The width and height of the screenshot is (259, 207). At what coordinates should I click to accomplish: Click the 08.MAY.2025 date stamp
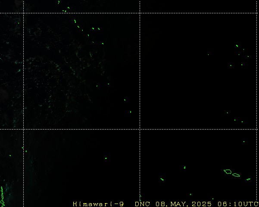pos(184,204)
